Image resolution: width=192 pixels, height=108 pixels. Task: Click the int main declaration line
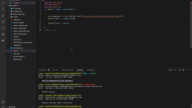60,9
